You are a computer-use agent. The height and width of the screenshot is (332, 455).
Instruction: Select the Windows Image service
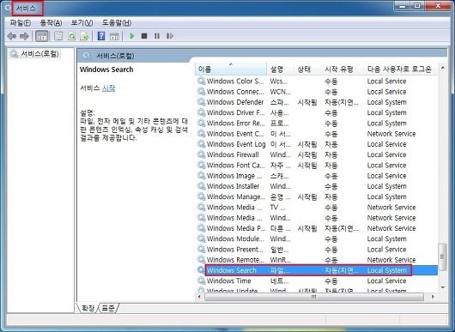pos(234,176)
